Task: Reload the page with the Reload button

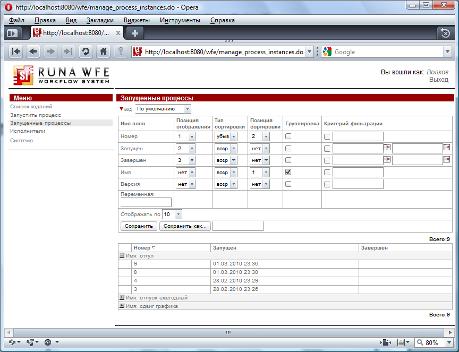Action: click(86, 52)
